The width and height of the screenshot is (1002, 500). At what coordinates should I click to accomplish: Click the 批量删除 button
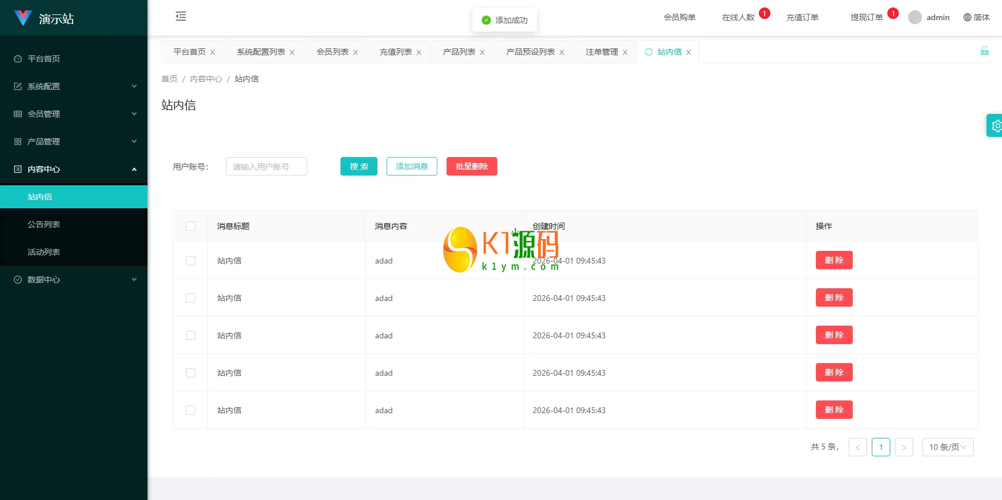[x=472, y=166]
